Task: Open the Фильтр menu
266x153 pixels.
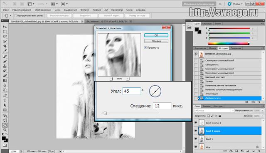Action: (x=84, y=10)
